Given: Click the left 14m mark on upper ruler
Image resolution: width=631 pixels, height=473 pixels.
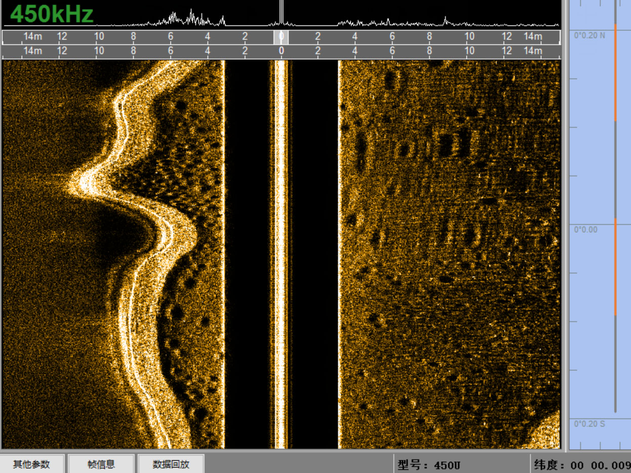Looking at the screenshot, I should [x=32, y=36].
